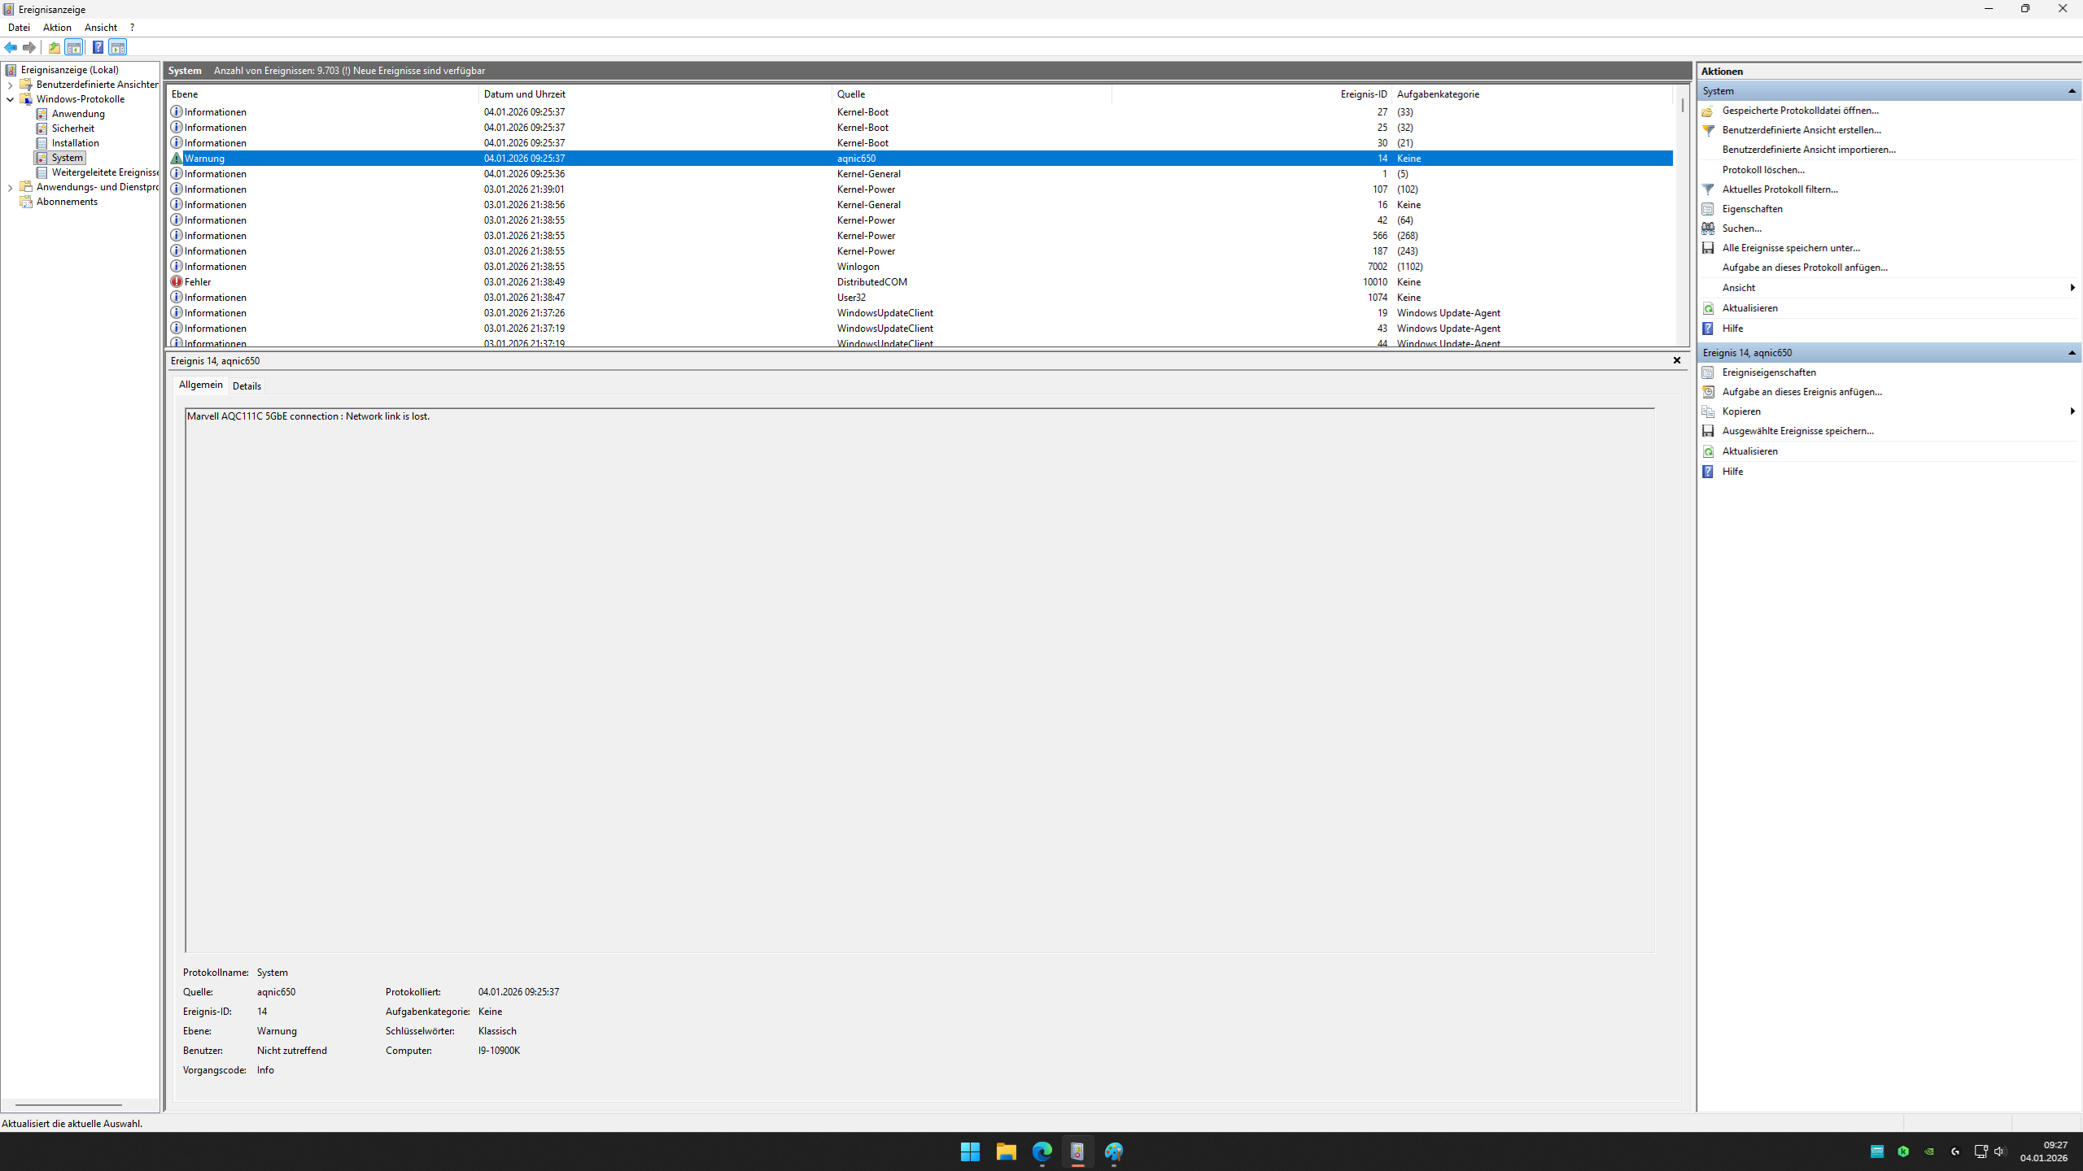The image size is (2083, 1171).
Task: Click Alle Ereignisse speichern unter disk icon
Action: [x=1708, y=248]
